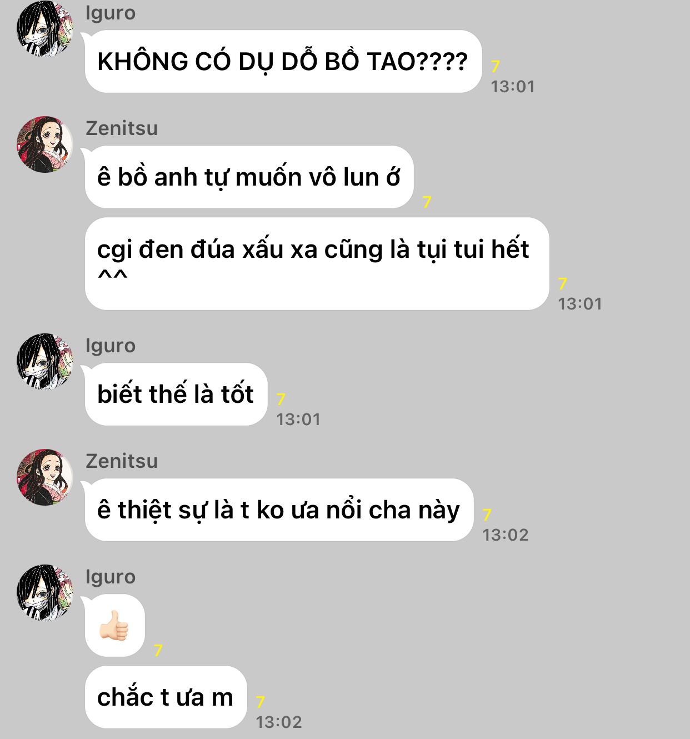Tap Iguro's avatar next to thumbs-up message
This screenshot has height=739, width=690.
coord(45,592)
